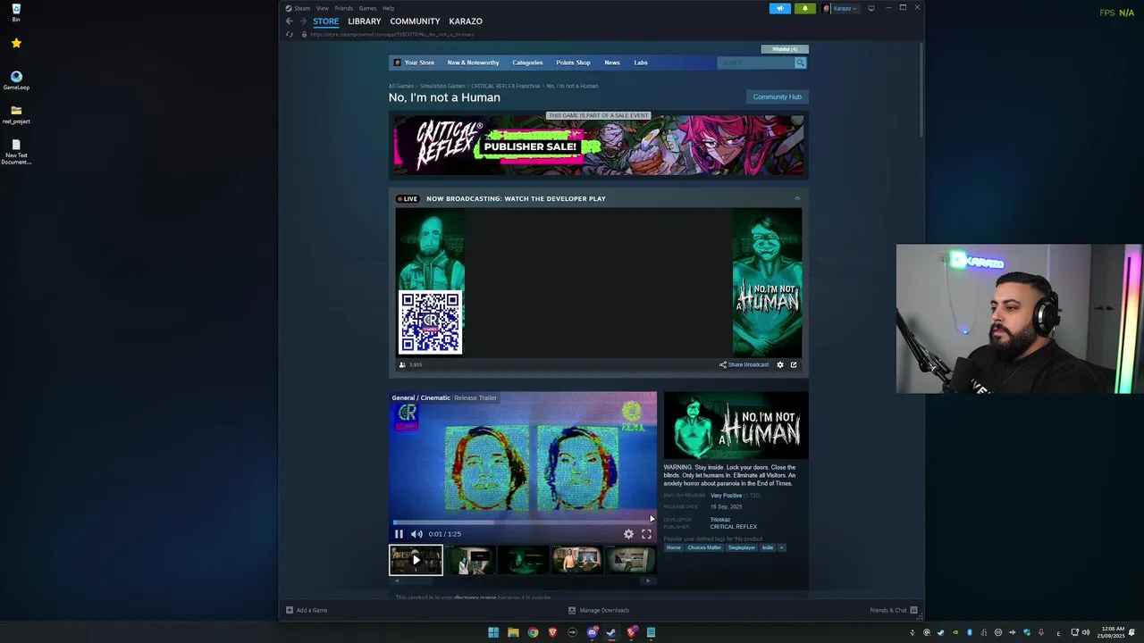Open Manage Downloads
This screenshot has height=643, width=1144.
click(x=599, y=610)
